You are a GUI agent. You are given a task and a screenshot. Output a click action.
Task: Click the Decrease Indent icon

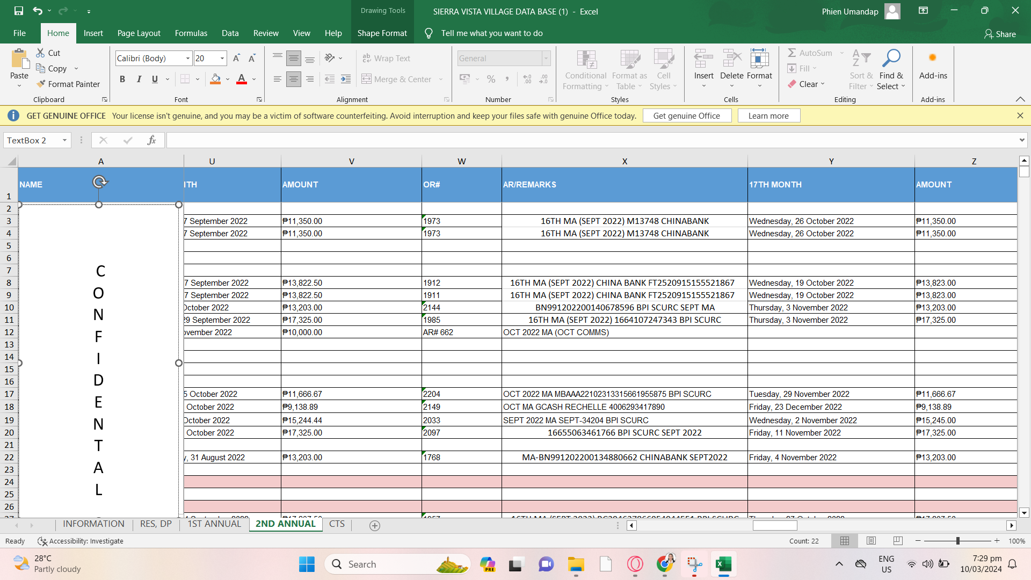click(x=330, y=79)
